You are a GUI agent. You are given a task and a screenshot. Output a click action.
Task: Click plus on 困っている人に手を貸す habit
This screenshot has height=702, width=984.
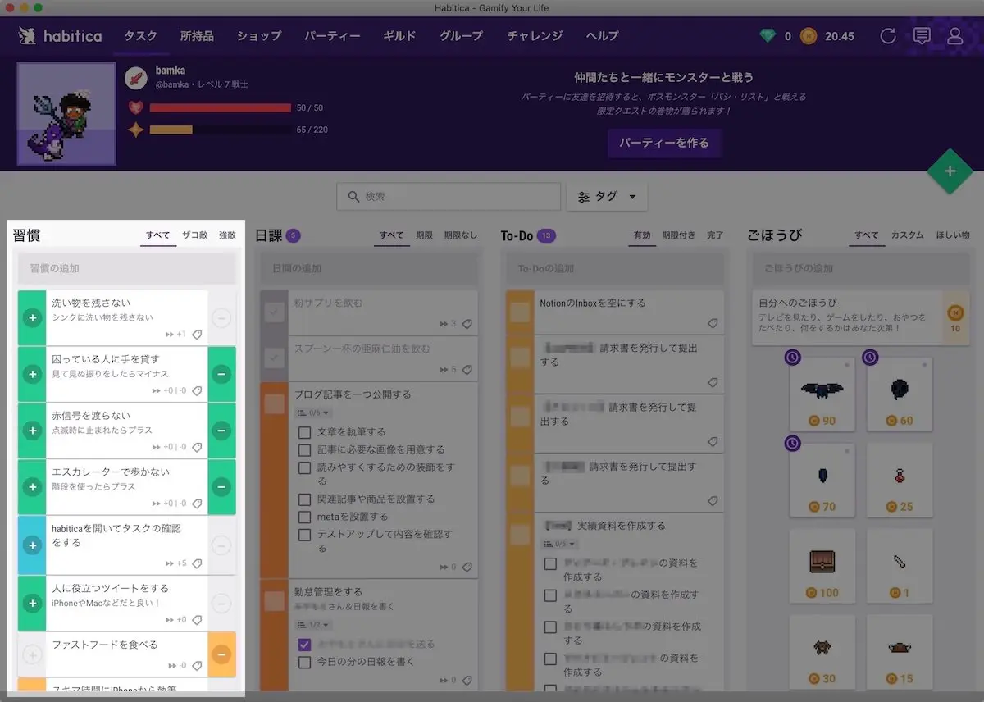tap(32, 374)
